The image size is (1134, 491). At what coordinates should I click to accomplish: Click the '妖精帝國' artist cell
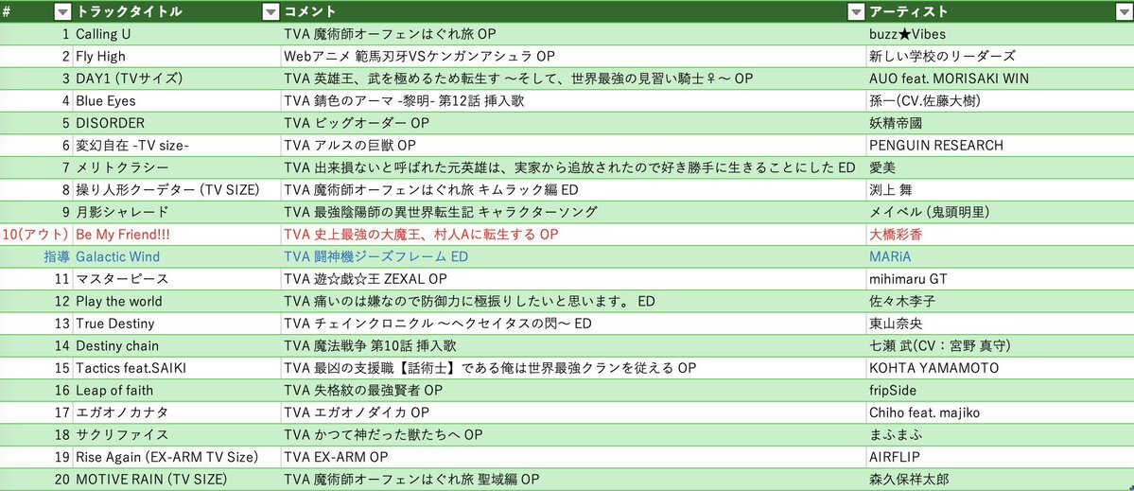1000,123
